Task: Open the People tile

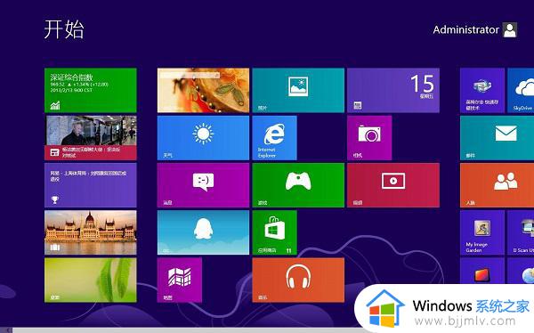Action: pyautogui.click(x=497, y=185)
